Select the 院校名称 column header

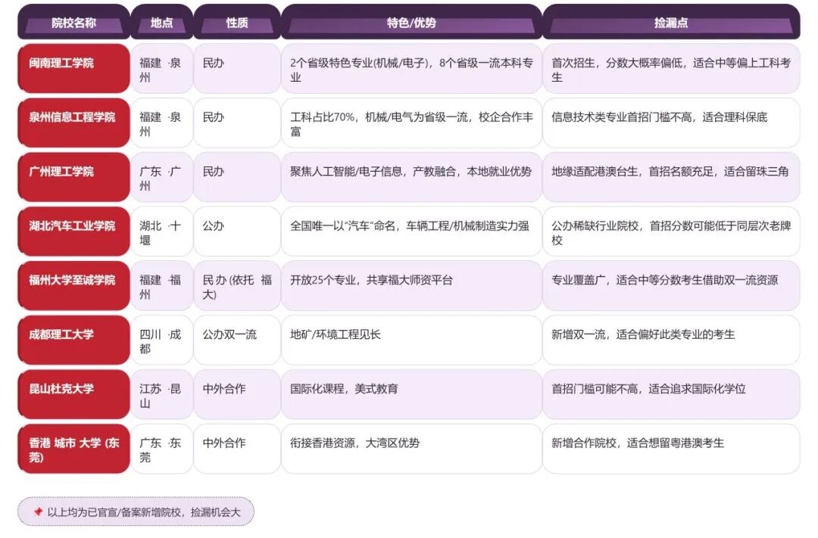point(73,23)
